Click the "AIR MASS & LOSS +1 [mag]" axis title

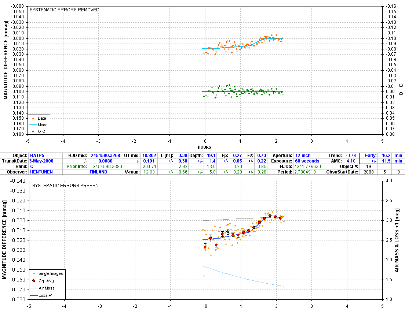coord(397,240)
